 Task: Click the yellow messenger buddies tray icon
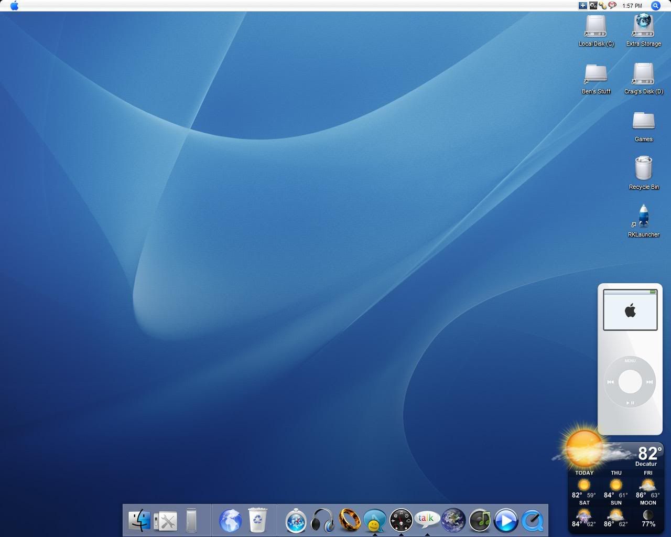603,6
